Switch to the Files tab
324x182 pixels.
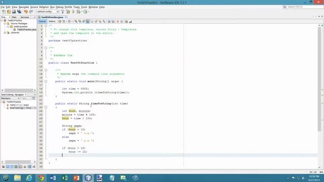(14, 17)
